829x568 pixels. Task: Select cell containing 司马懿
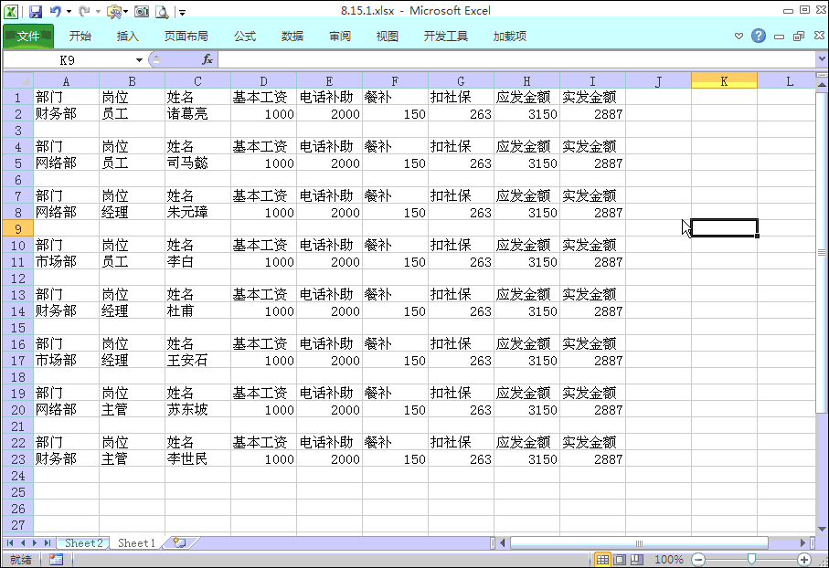pyautogui.click(x=197, y=163)
